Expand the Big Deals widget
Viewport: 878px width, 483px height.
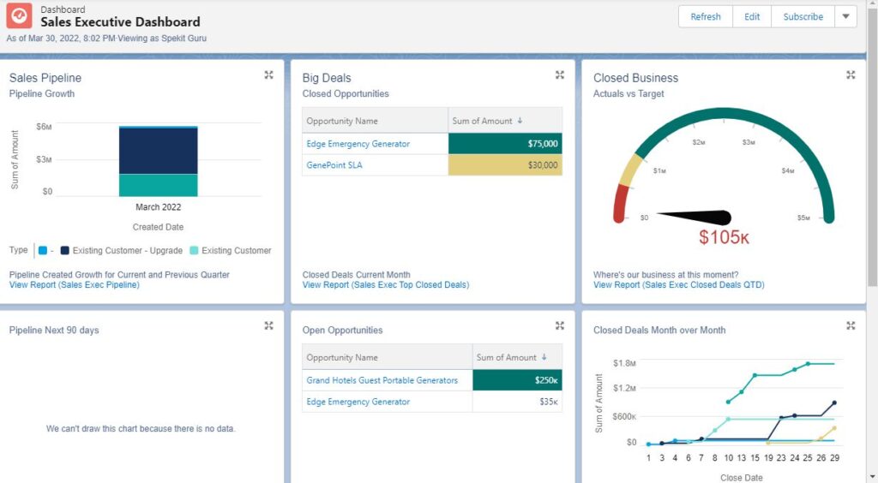coord(559,75)
